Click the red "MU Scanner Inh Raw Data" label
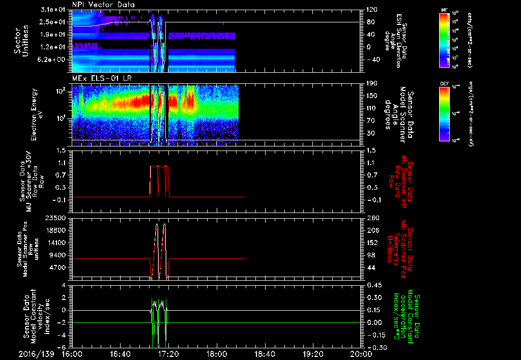The width and height of the screenshot is (521, 360). tap(401, 182)
